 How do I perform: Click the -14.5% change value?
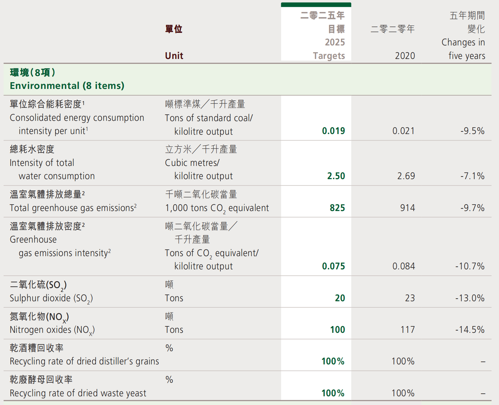pos(470,330)
